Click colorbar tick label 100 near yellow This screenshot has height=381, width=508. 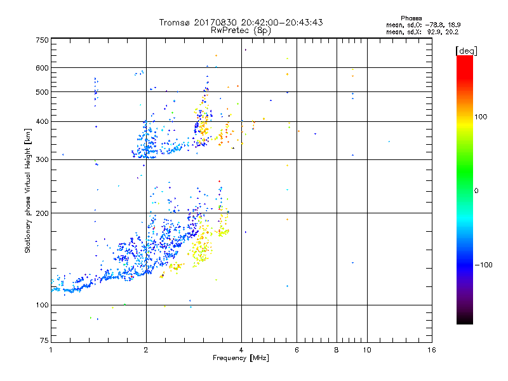coord(481,117)
